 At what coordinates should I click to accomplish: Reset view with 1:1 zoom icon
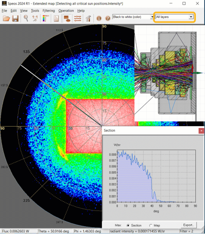(35, 18)
